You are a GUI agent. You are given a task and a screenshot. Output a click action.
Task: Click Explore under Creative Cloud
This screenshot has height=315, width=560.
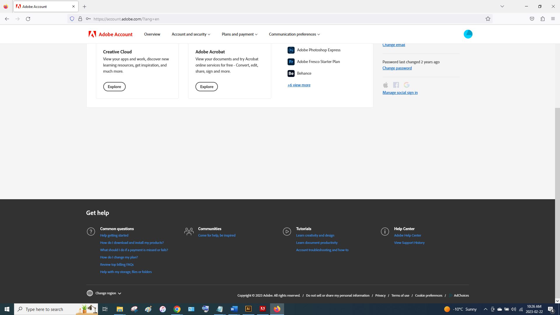coord(114,87)
